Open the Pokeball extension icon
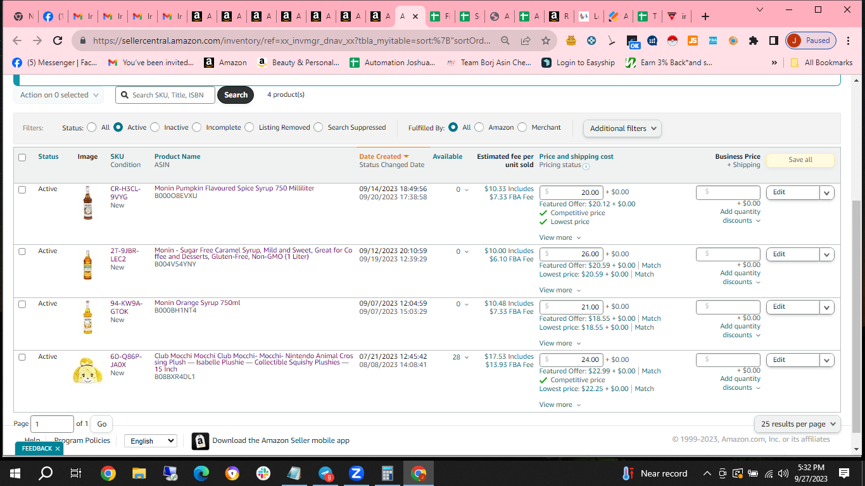This screenshot has height=486, width=865. click(x=672, y=40)
